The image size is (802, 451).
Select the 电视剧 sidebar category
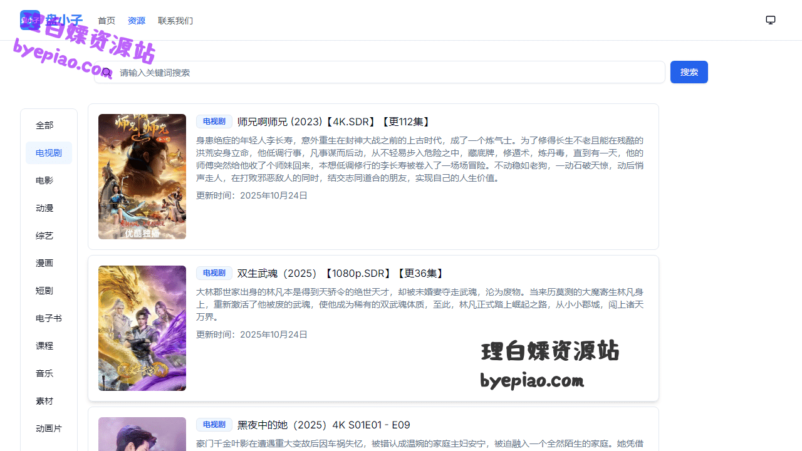[x=48, y=153]
